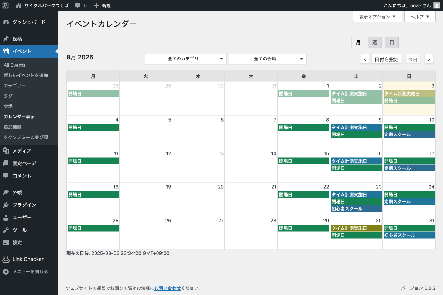The image size is (443, 295).
Task: Open 会場 submenu item
Action: (8, 106)
